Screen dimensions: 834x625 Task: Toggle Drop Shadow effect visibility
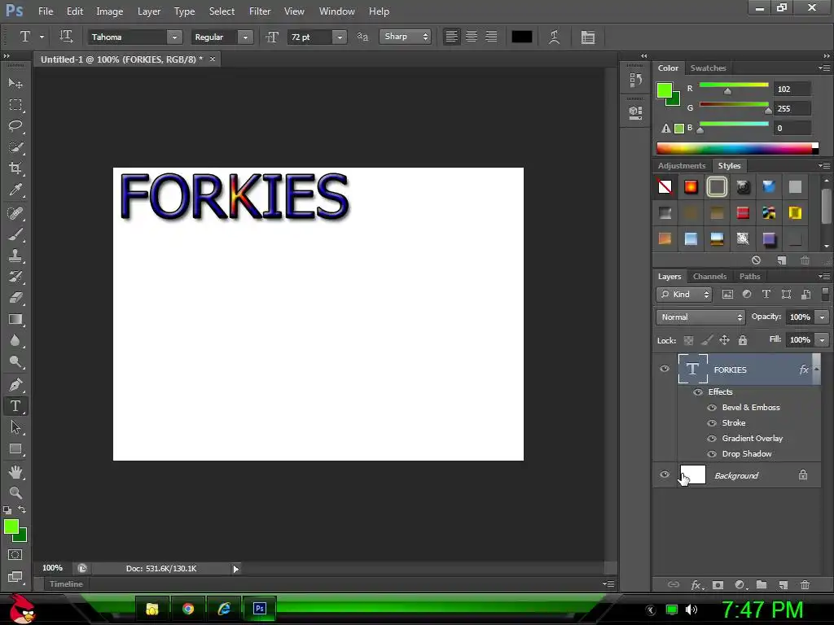pyautogui.click(x=712, y=454)
